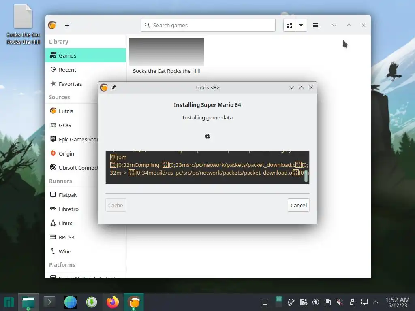Click the show desktop tray icon
The height and width of the screenshot is (311, 415).
coord(265,302)
